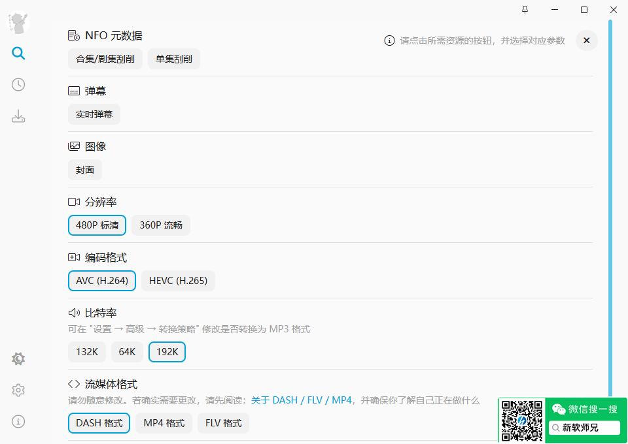Select 360P 流畅 resolution
628x444 pixels.
click(161, 225)
